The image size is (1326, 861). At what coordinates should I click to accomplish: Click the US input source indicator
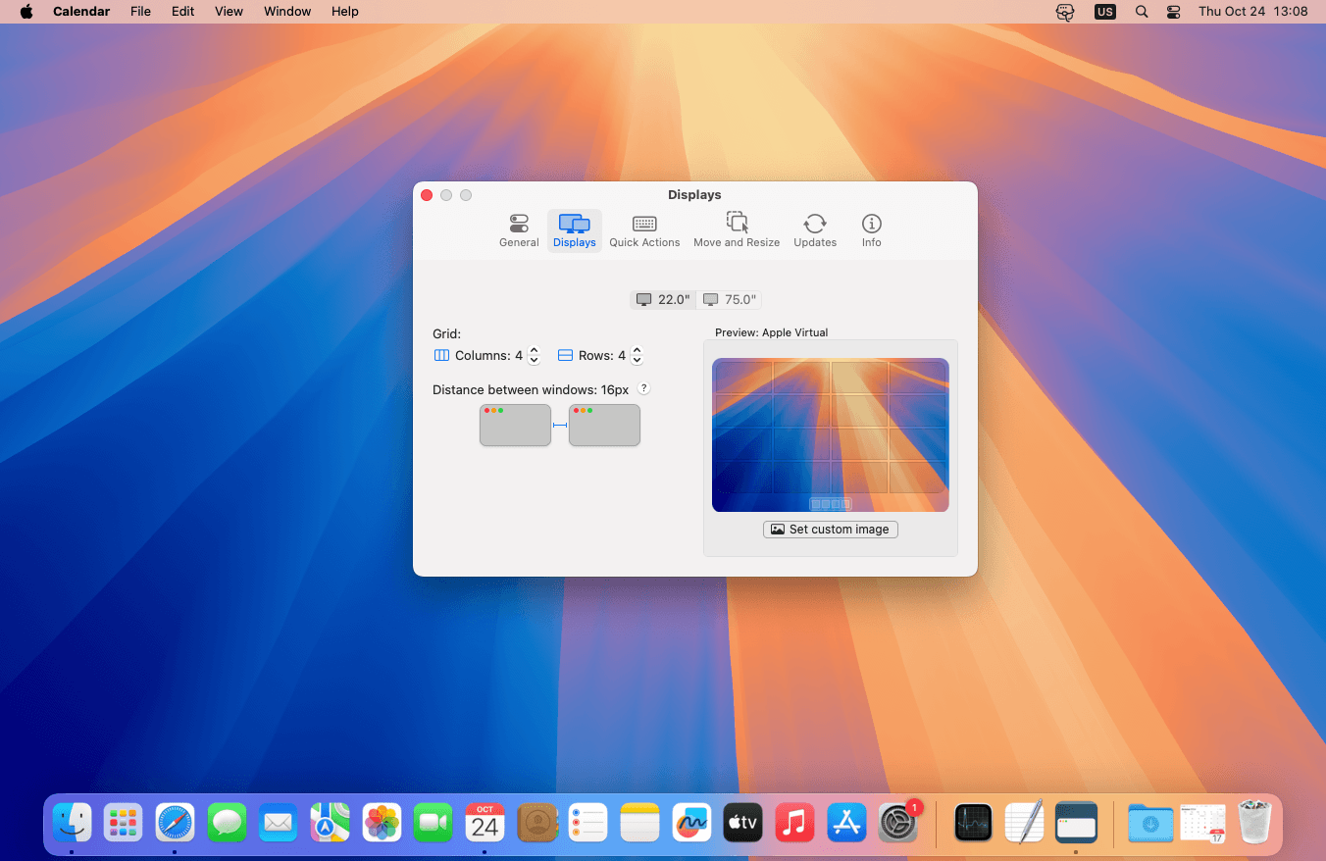[1105, 12]
